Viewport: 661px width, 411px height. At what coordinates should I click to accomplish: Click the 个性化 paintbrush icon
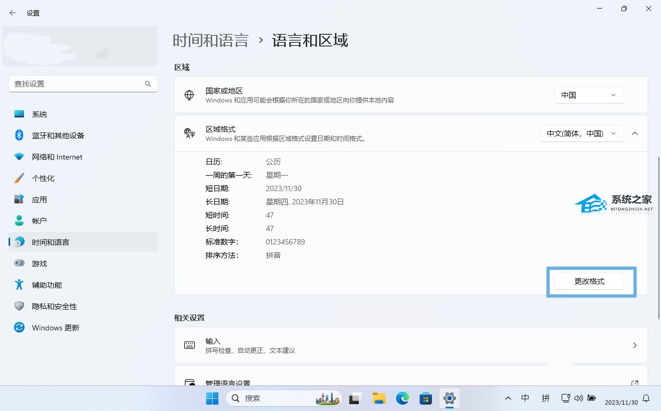tap(19, 178)
